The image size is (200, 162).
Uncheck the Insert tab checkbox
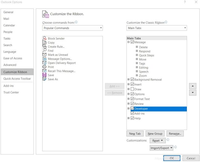point(132,84)
